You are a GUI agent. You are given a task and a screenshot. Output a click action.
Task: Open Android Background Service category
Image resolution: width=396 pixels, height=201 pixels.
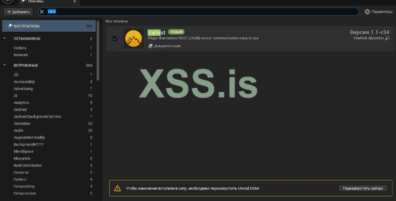pos(37,117)
